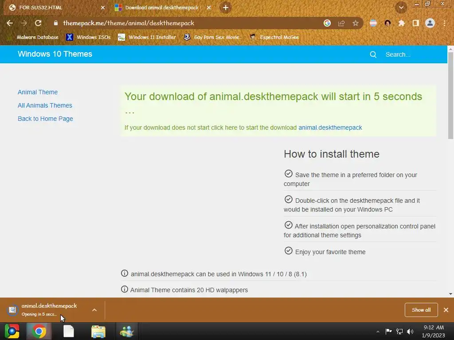Click the forward navigation arrow
The height and width of the screenshot is (340, 454).
click(x=24, y=23)
